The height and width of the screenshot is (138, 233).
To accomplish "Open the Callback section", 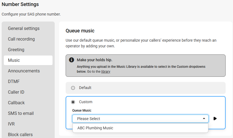I will (x=16, y=103).
